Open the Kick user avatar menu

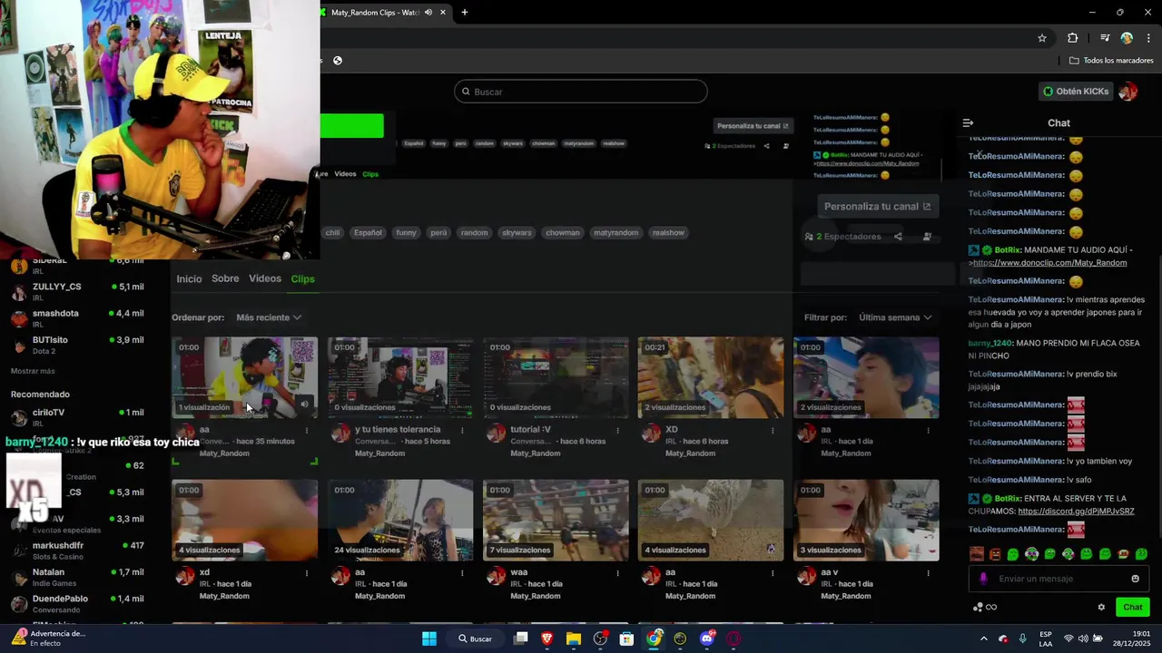tap(1128, 92)
